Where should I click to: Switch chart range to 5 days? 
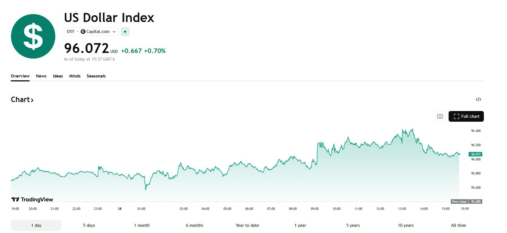coord(89,225)
